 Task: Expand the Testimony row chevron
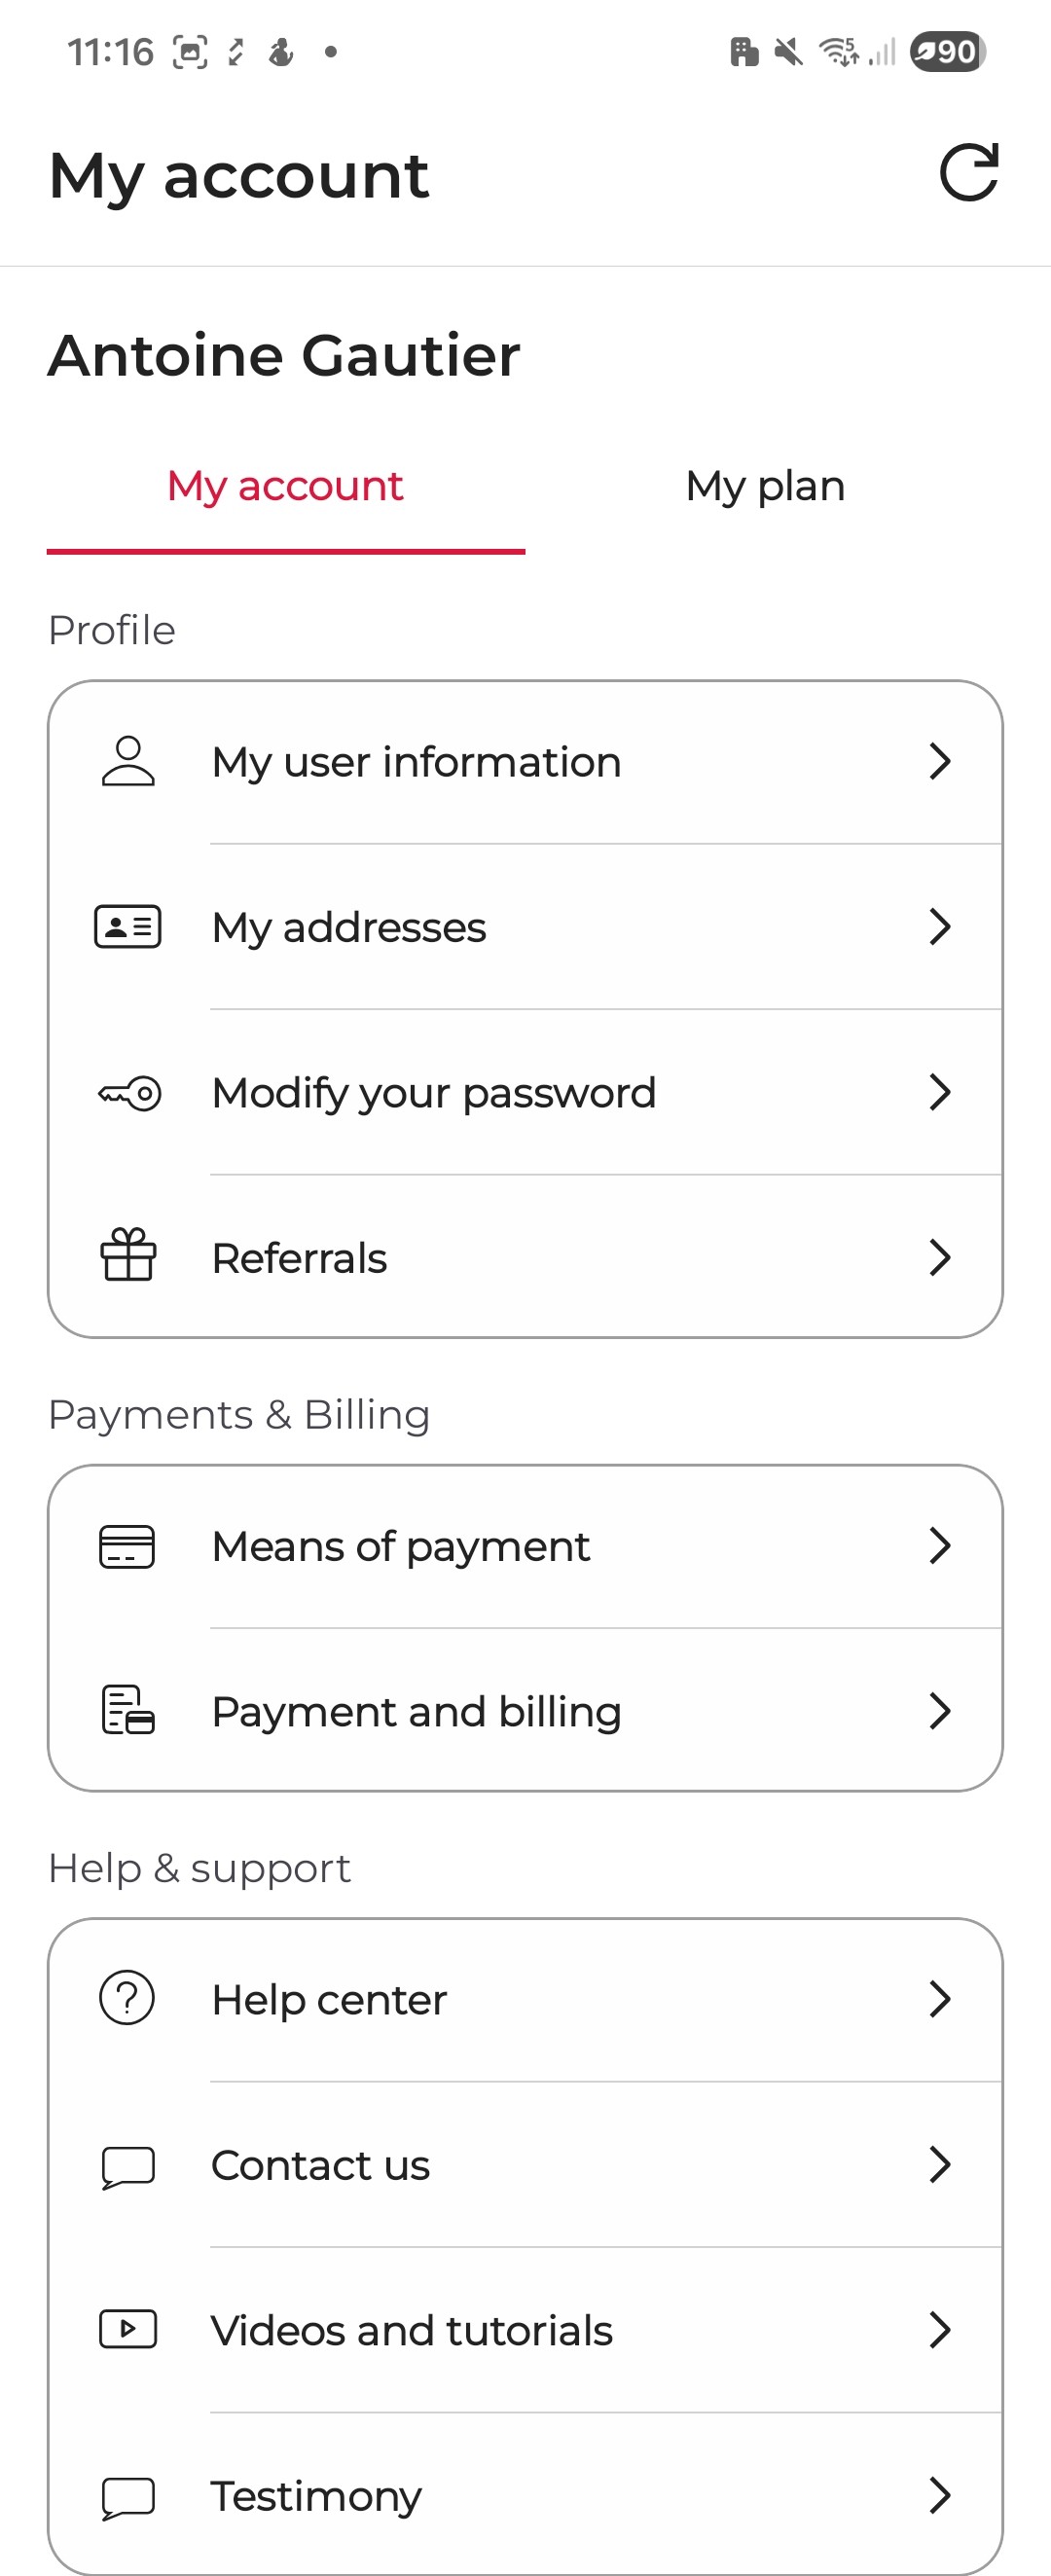pos(939,2495)
